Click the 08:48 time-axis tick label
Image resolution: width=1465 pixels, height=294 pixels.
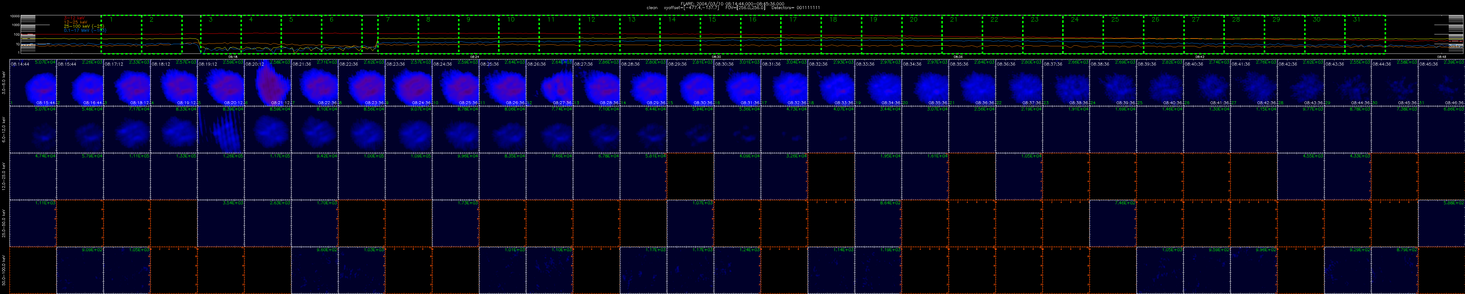pyautogui.click(x=1441, y=57)
